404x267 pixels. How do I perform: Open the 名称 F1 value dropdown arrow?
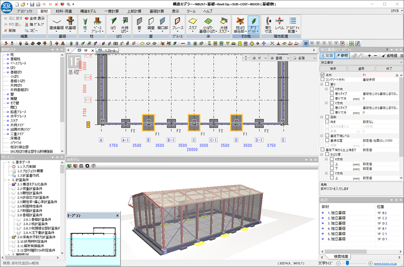pos(397,75)
